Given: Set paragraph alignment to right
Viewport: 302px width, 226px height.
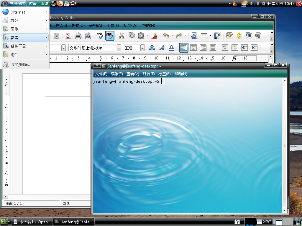Looking at the screenshot, I should pos(203,47).
